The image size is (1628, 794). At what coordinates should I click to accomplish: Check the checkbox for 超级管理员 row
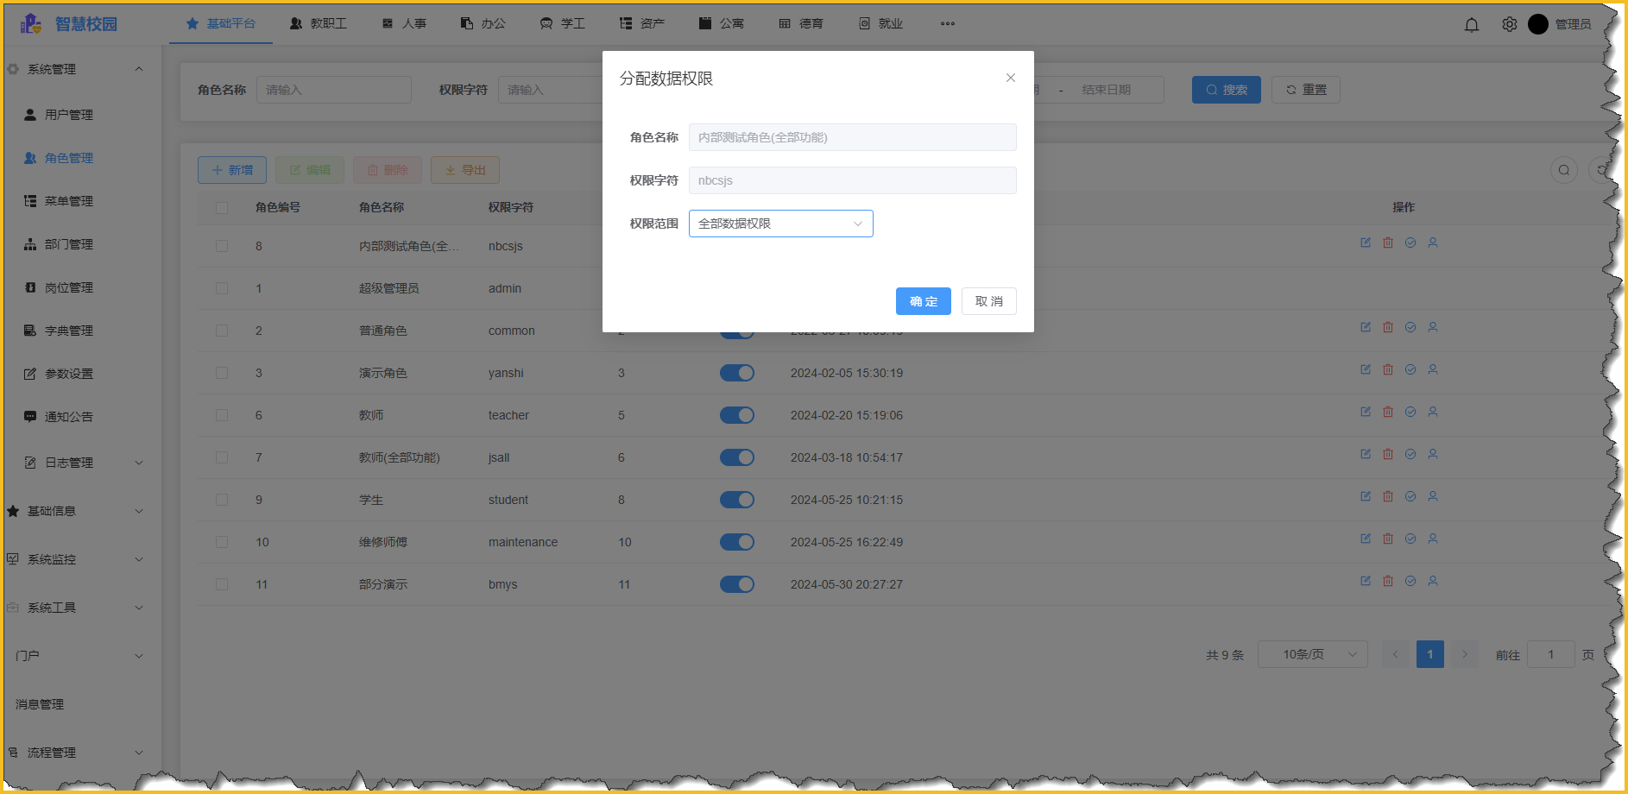tap(222, 288)
